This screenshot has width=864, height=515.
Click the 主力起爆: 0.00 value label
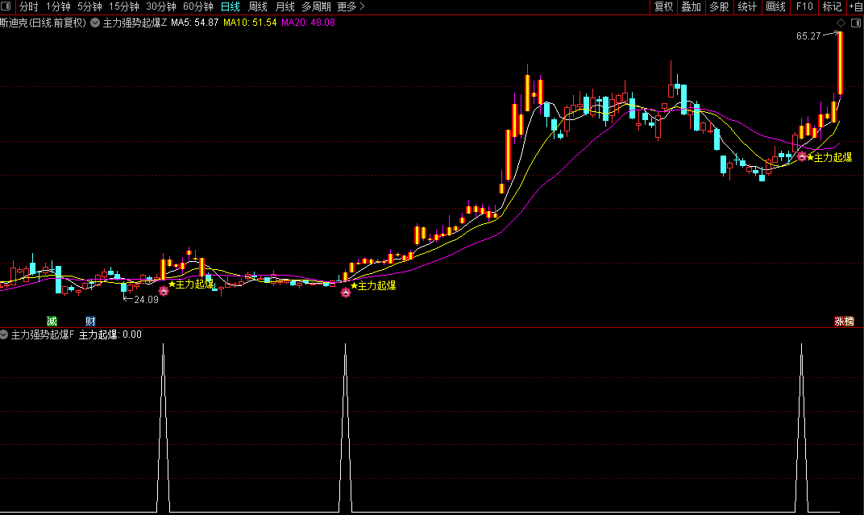click(110, 334)
